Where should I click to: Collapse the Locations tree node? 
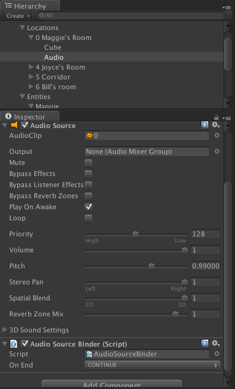[x=22, y=28]
